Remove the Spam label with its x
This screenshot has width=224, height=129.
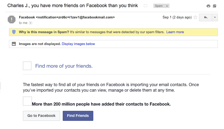167,6
